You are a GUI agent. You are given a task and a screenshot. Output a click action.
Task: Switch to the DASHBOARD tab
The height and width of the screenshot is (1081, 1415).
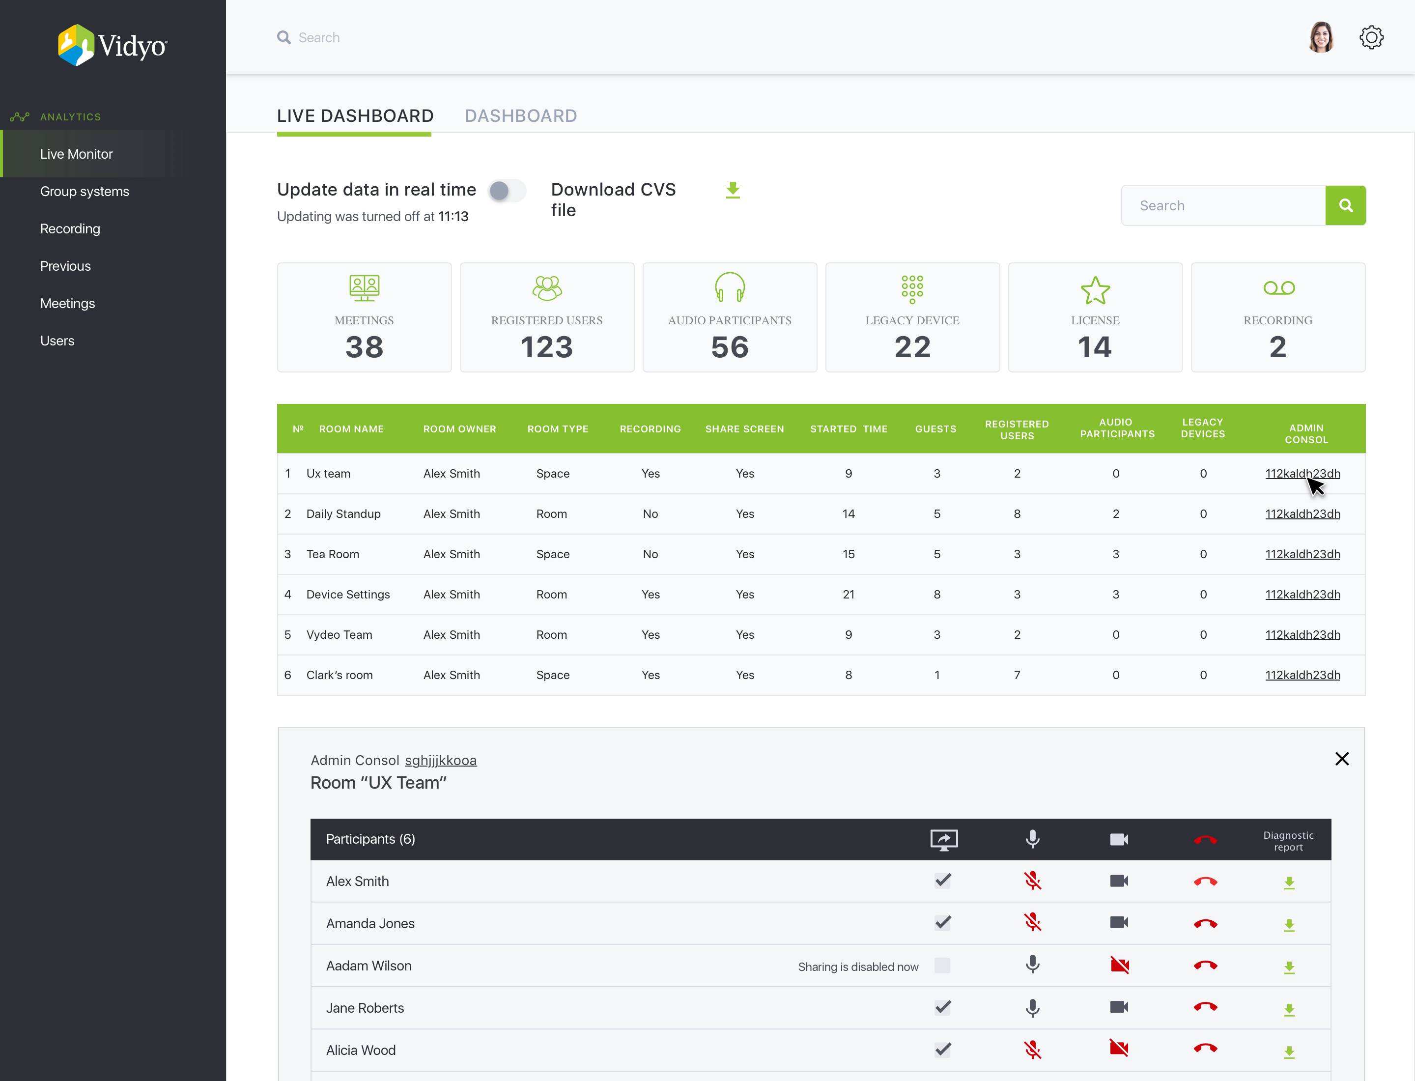click(x=521, y=116)
